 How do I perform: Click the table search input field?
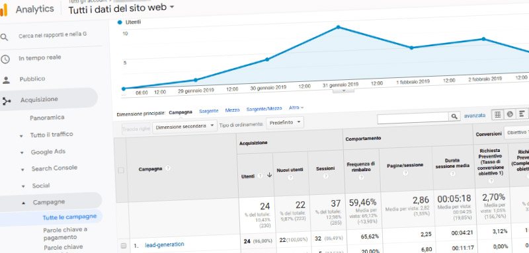[413, 118]
